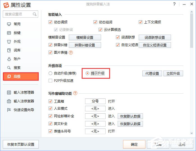Toggle the 云计算候选 checkbox

pos(100,30)
